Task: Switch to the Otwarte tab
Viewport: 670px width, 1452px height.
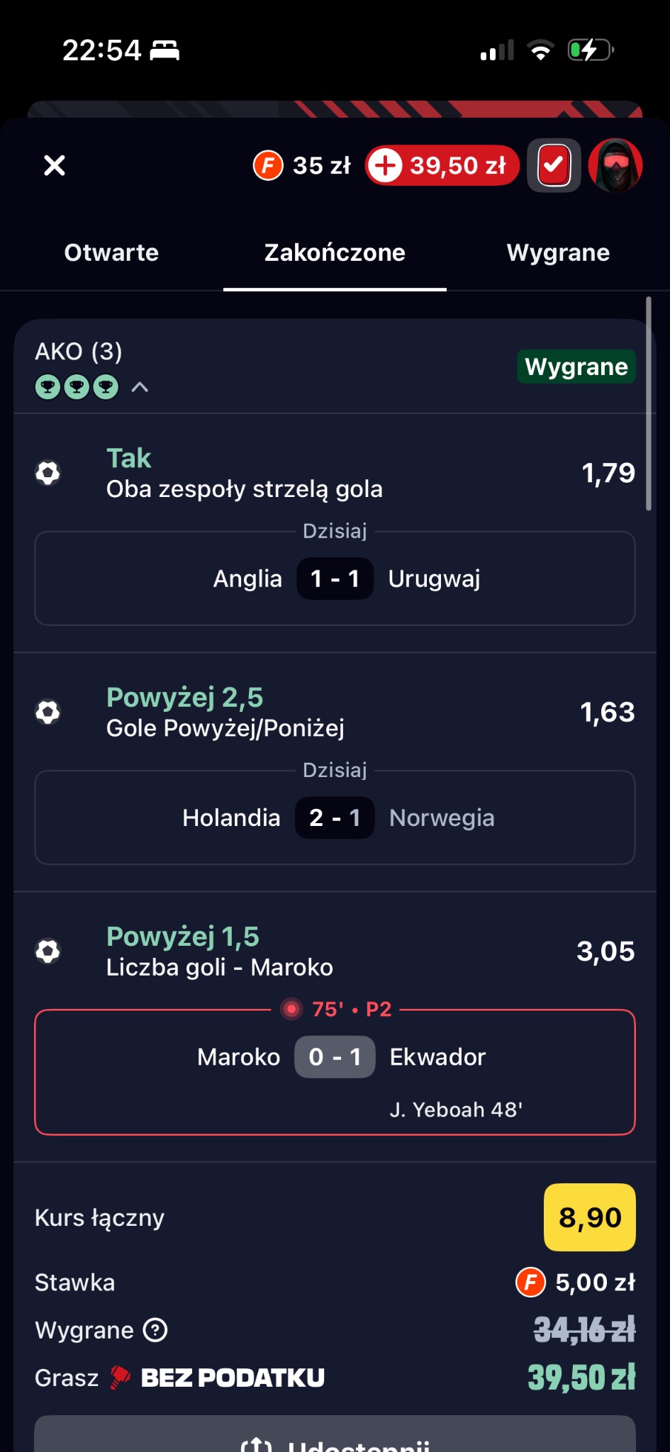Action: coord(111,253)
